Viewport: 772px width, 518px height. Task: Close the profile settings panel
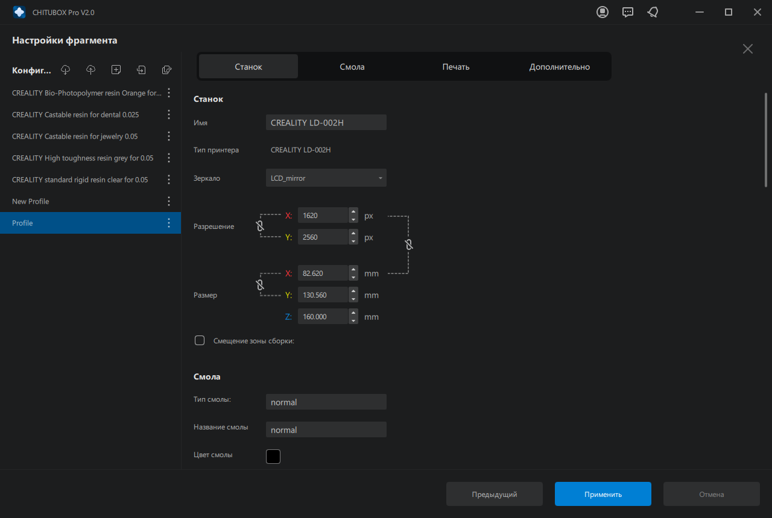pos(748,49)
